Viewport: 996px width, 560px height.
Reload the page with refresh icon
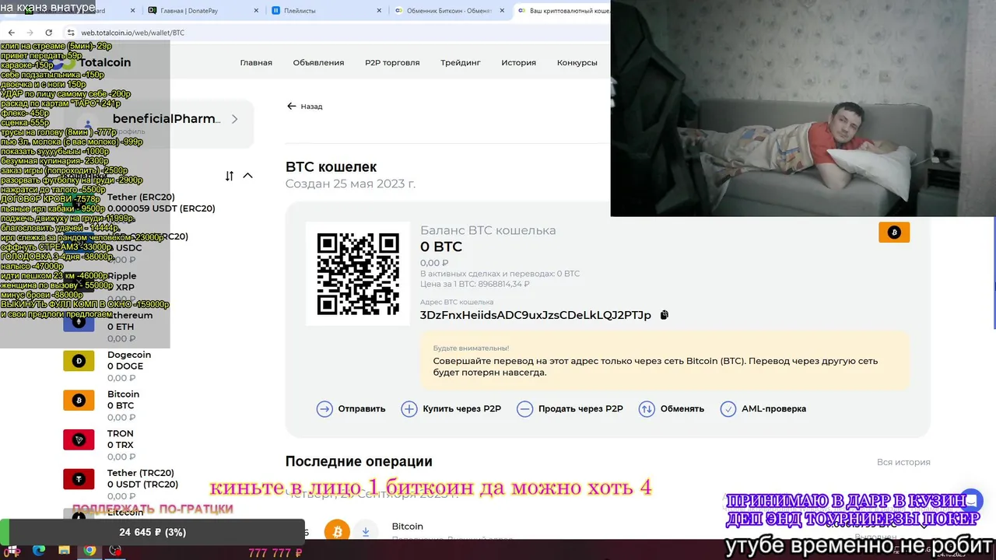point(49,33)
